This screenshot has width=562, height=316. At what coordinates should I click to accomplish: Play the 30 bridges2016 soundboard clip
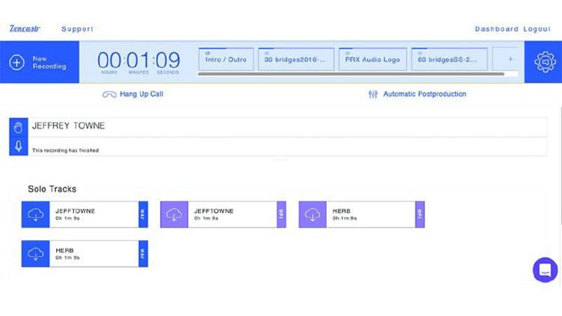(x=295, y=59)
